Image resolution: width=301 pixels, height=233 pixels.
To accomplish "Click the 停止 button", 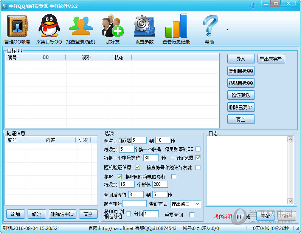I will (287, 216).
